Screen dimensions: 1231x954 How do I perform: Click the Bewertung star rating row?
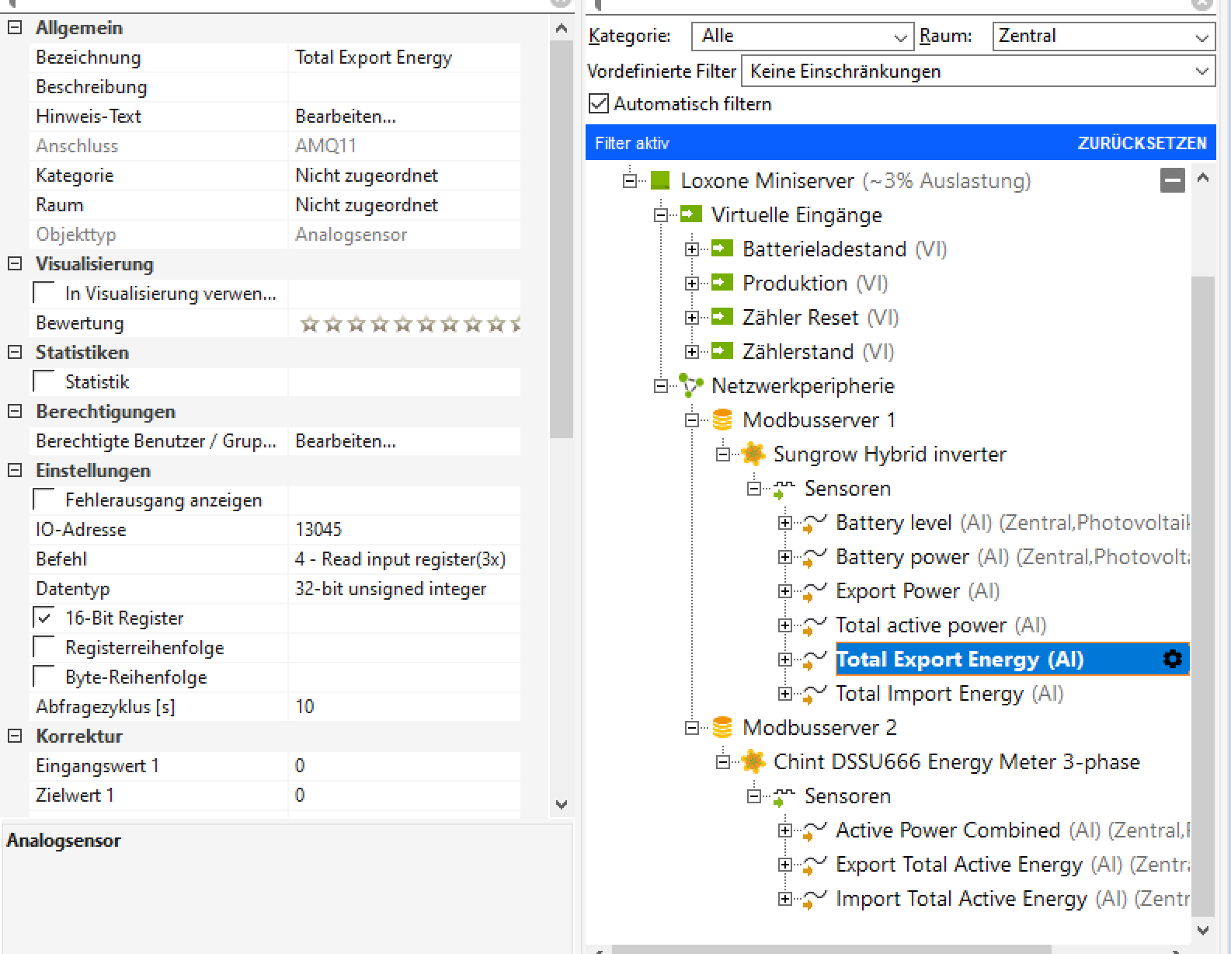[x=409, y=324]
